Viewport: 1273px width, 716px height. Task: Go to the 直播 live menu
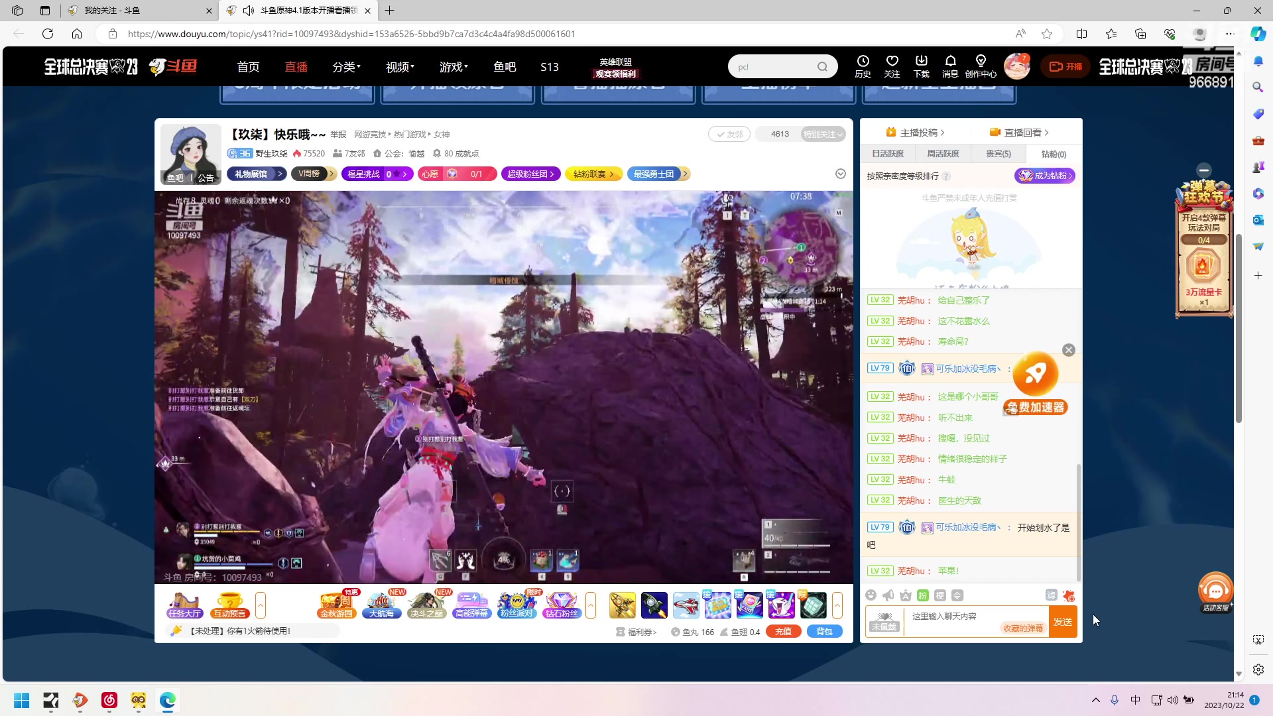tap(296, 67)
